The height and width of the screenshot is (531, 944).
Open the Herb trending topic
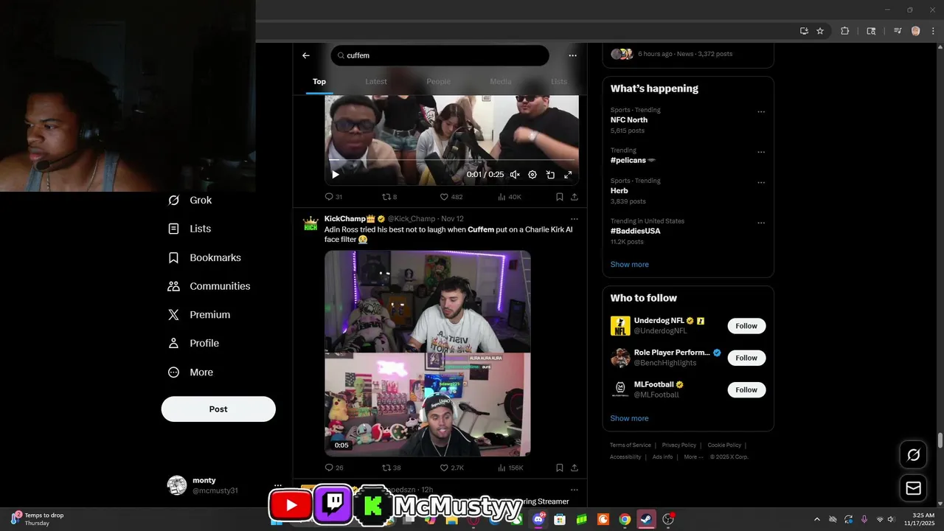(x=619, y=190)
